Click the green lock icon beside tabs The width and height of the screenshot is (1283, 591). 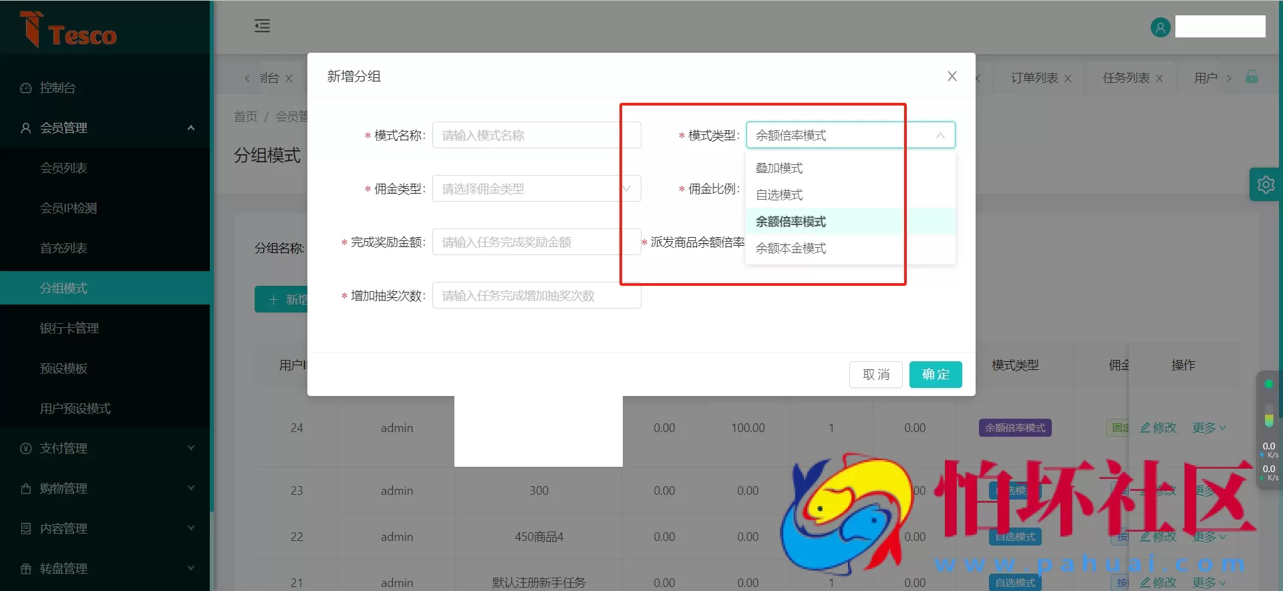click(x=1252, y=77)
